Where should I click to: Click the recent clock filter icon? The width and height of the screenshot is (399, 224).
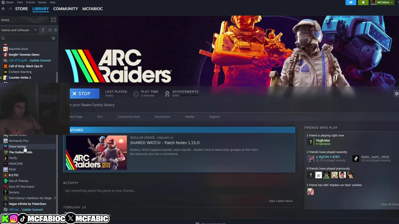50,30
